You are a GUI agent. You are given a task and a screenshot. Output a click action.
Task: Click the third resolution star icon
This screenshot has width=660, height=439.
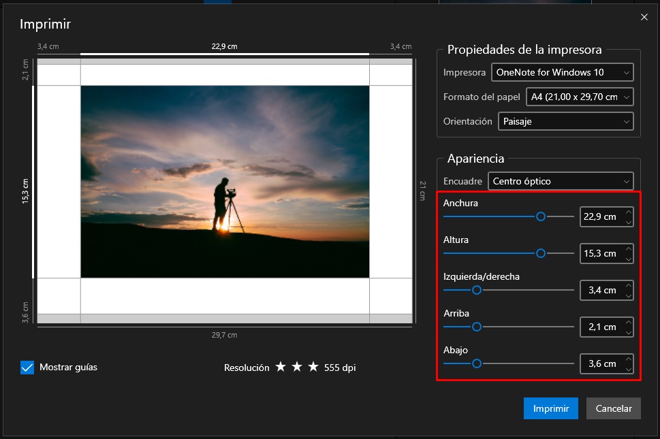pyautogui.click(x=313, y=366)
